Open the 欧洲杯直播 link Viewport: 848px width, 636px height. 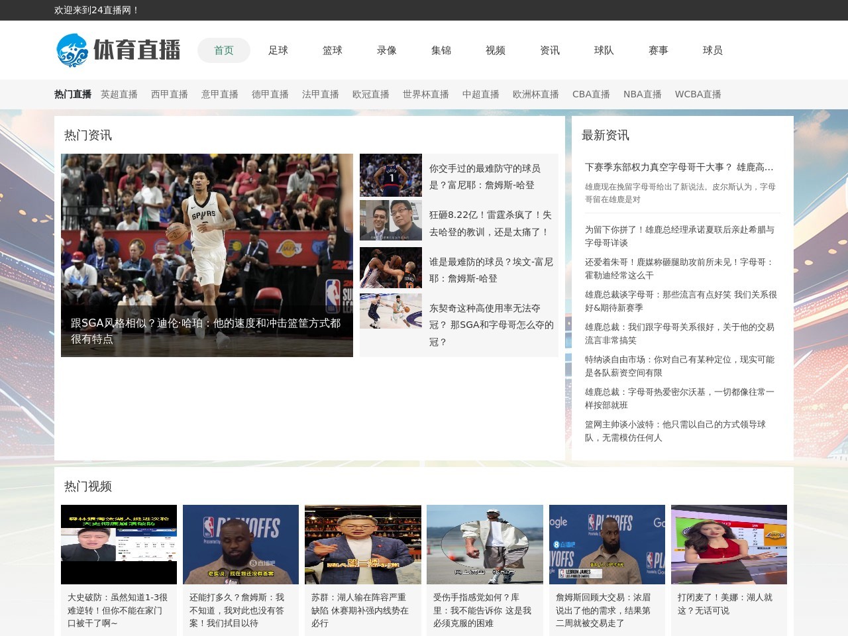(536, 94)
